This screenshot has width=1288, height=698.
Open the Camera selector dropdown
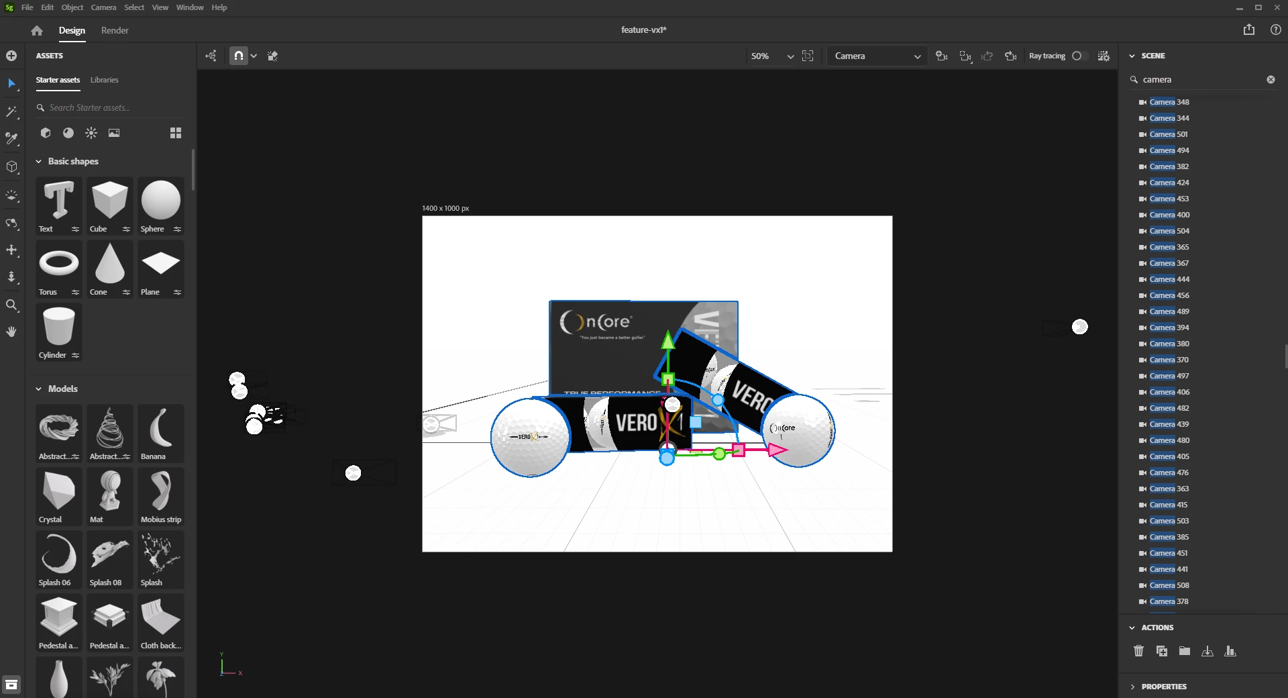(x=877, y=56)
